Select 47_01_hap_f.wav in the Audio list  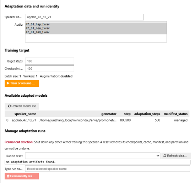pyautogui.click(x=96, y=24)
